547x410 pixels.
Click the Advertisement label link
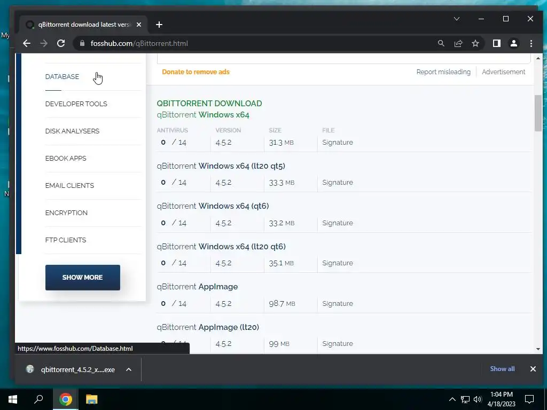pyautogui.click(x=503, y=72)
